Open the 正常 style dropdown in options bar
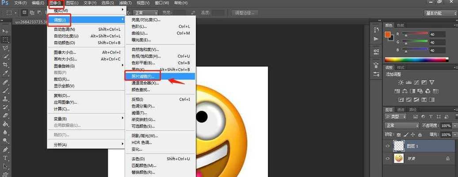The image size is (458, 177). pyautogui.click(x=145, y=13)
